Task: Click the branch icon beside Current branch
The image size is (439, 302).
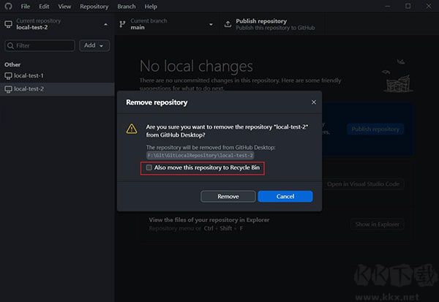Action: point(122,24)
